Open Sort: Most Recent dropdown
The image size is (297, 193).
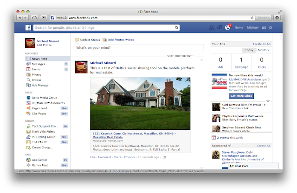click(181, 56)
